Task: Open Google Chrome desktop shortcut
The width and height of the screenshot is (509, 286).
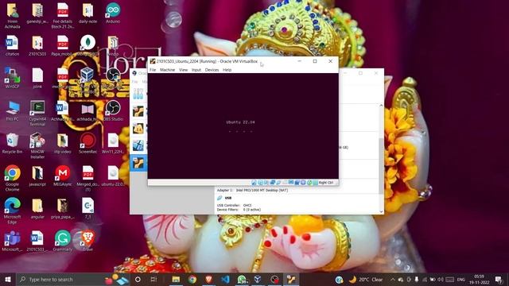Action: (12, 178)
